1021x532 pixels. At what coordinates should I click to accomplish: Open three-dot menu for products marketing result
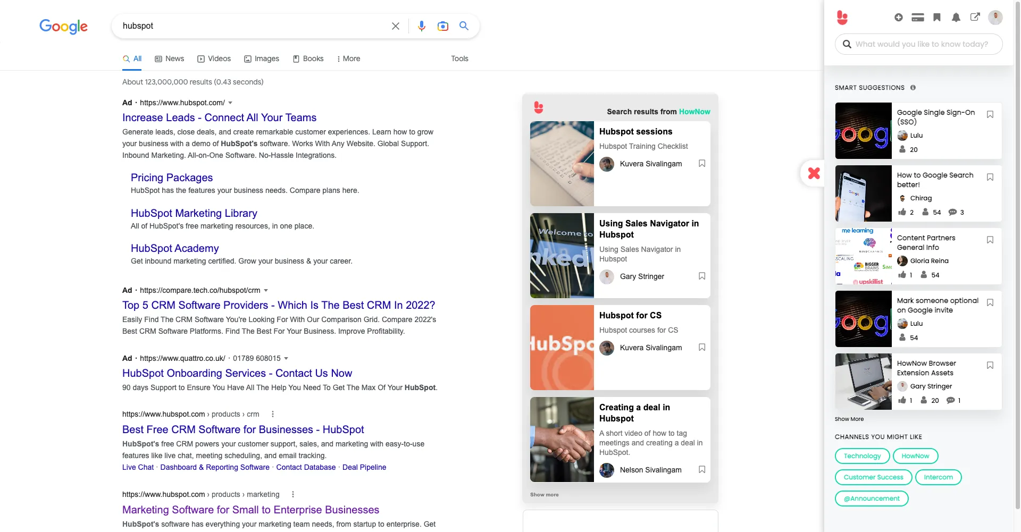click(x=292, y=494)
